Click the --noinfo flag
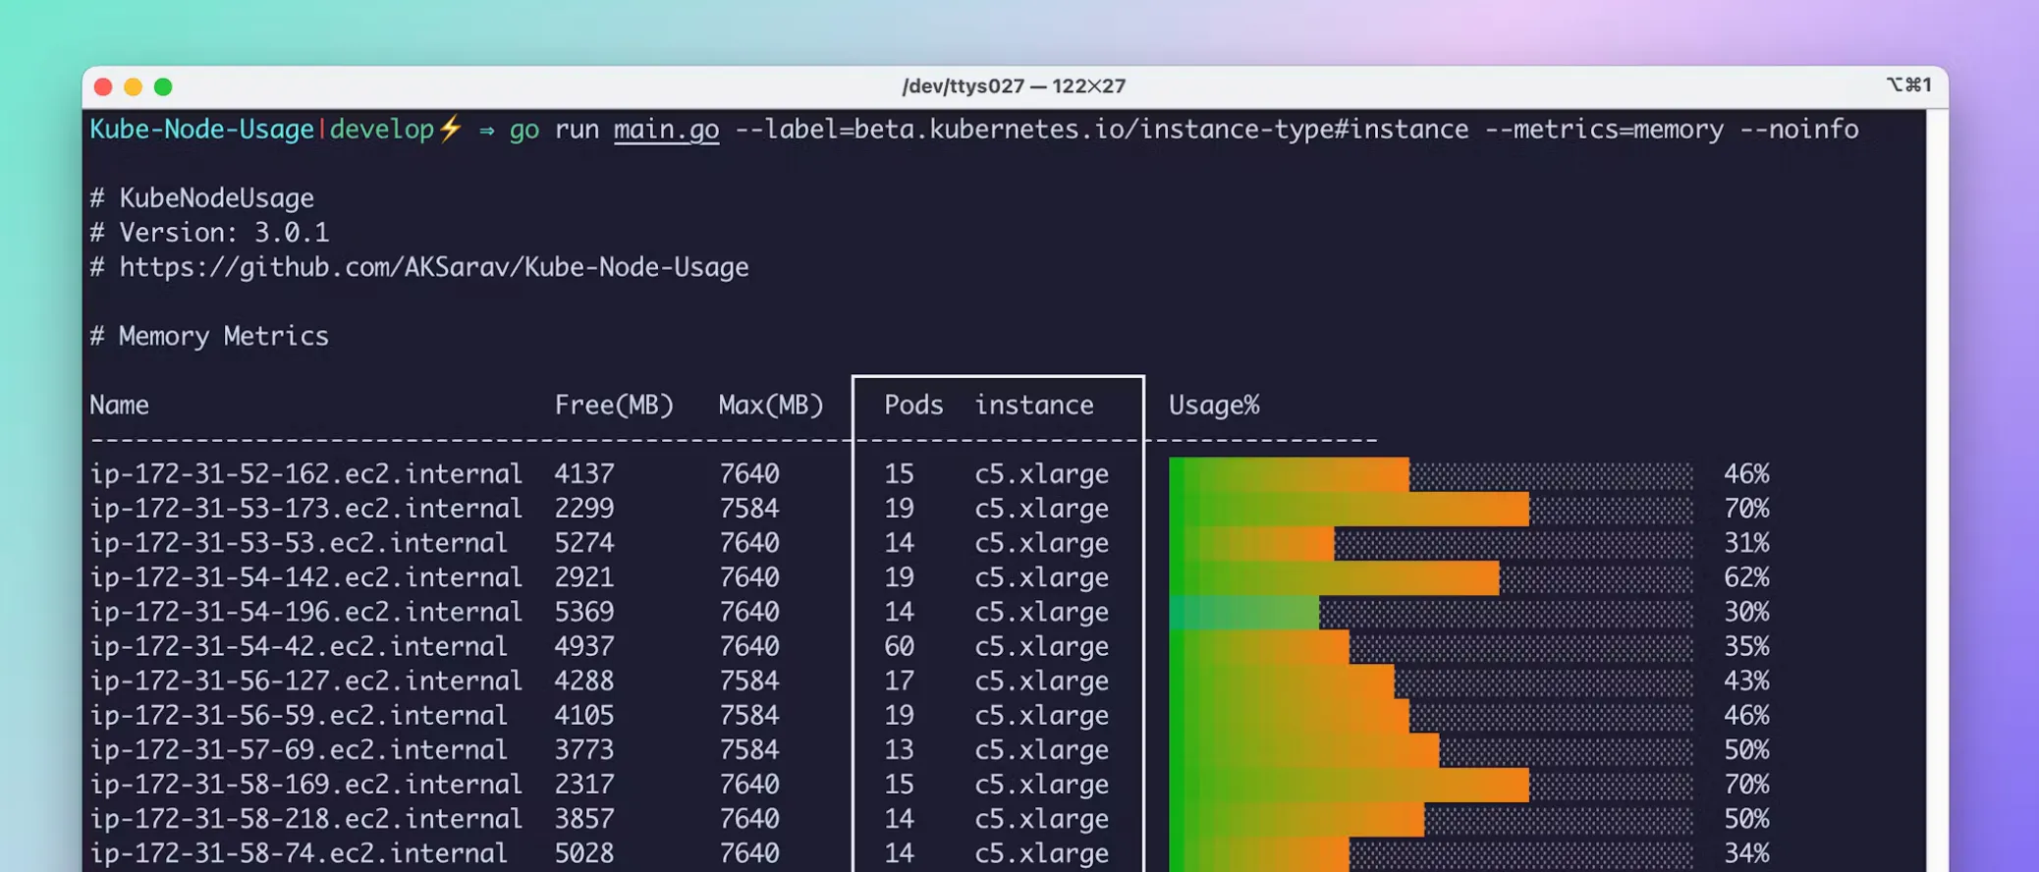The image size is (2039, 872). coord(1799,130)
